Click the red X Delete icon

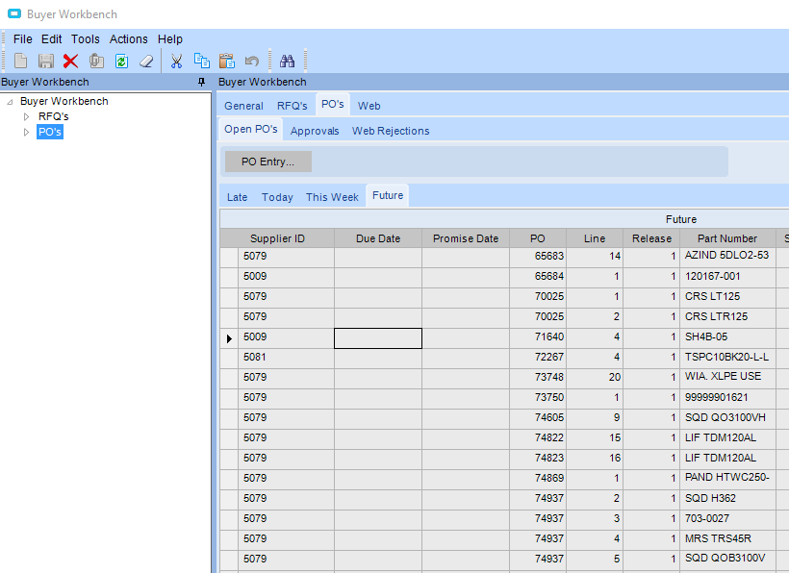70,61
